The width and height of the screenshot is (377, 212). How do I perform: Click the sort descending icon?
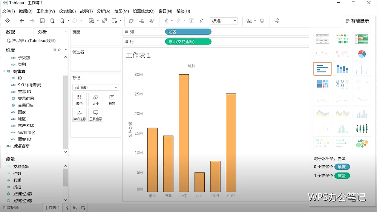[152, 21]
